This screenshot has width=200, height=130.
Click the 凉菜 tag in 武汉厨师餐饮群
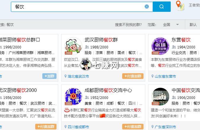pos(99,53)
